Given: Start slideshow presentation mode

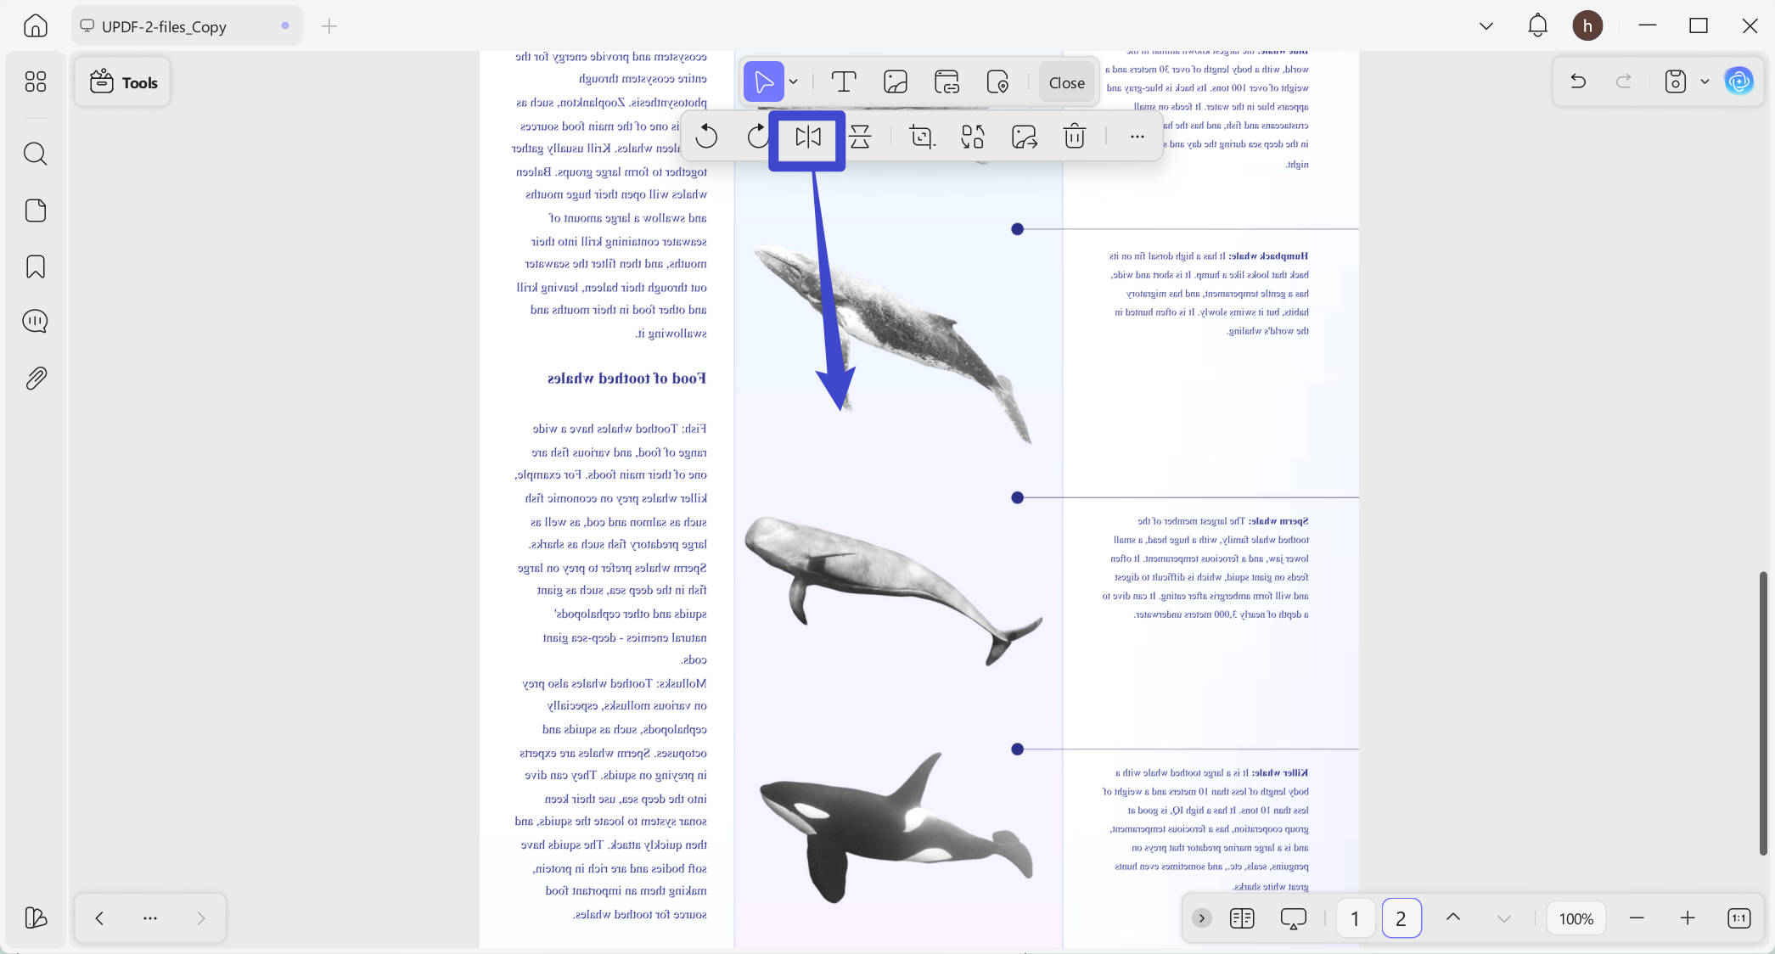Looking at the screenshot, I should tap(1293, 918).
